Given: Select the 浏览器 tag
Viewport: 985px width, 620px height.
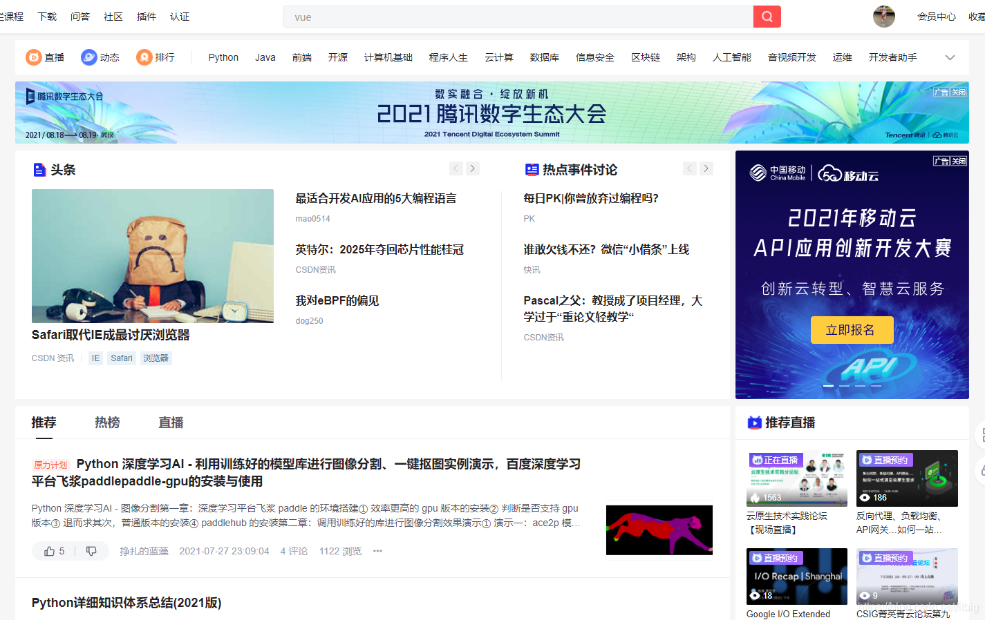Looking at the screenshot, I should 156,358.
